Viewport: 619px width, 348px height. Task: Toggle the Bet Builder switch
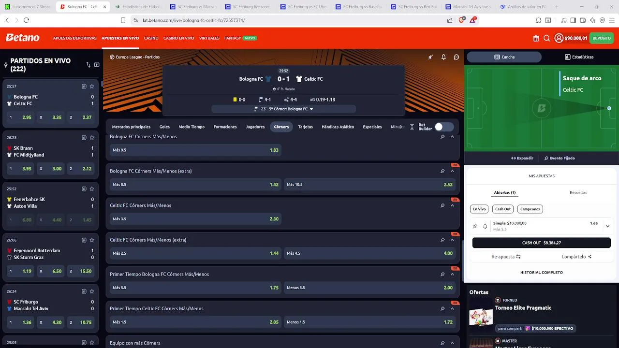(443, 127)
